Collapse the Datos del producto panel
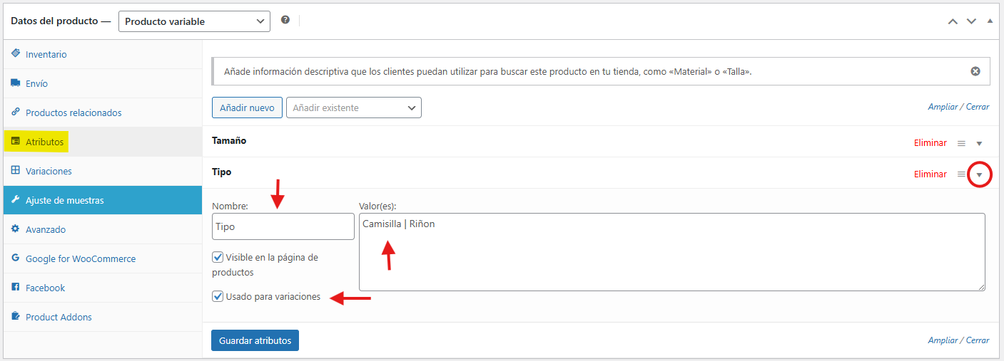1004x361 pixels. click(x=990, y=21)
